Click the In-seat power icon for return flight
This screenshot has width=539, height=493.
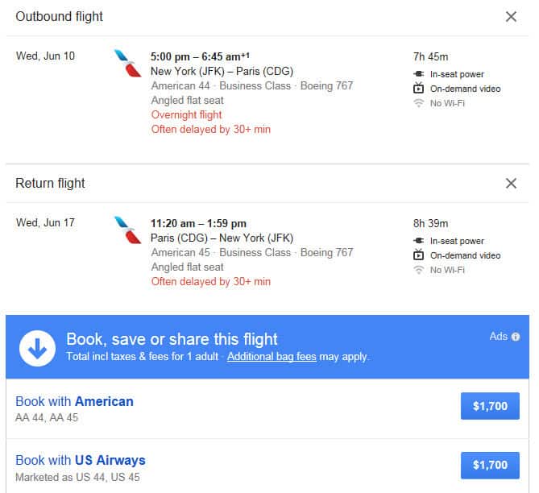pos(418,241)
